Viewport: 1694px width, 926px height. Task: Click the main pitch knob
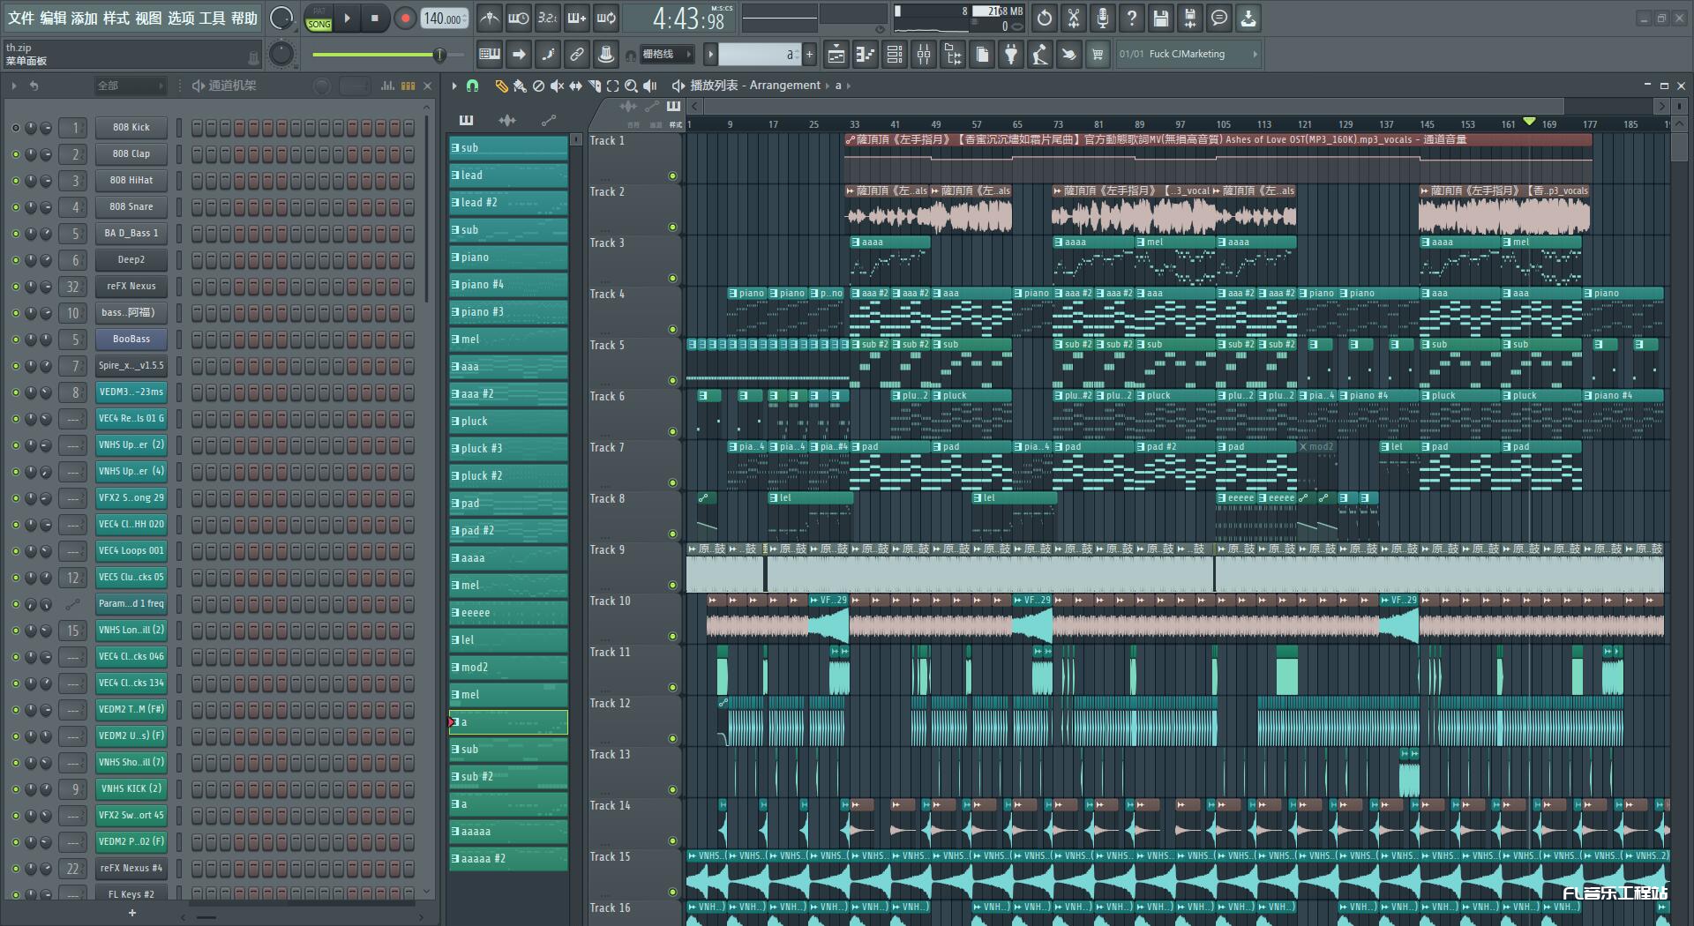[281, 55]
